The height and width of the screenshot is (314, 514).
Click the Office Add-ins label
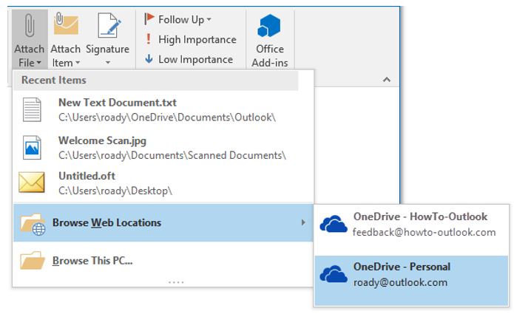[x=270, y=55]
